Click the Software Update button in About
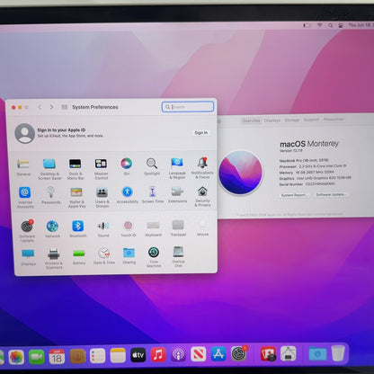The width and height of the screenshot is (374, 374). tap(331, 194)
